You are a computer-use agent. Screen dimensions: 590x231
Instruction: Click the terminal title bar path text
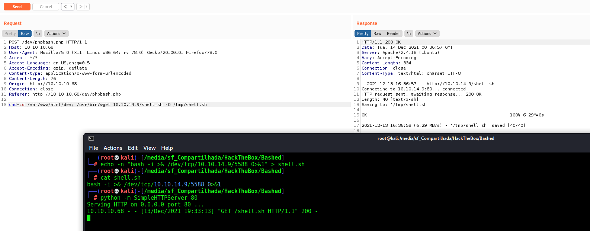pos(436,138)
